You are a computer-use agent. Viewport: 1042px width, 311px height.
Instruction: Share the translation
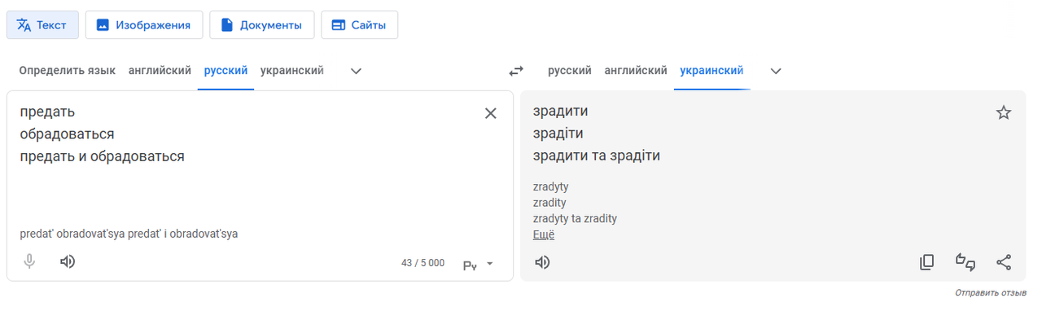1004,262
